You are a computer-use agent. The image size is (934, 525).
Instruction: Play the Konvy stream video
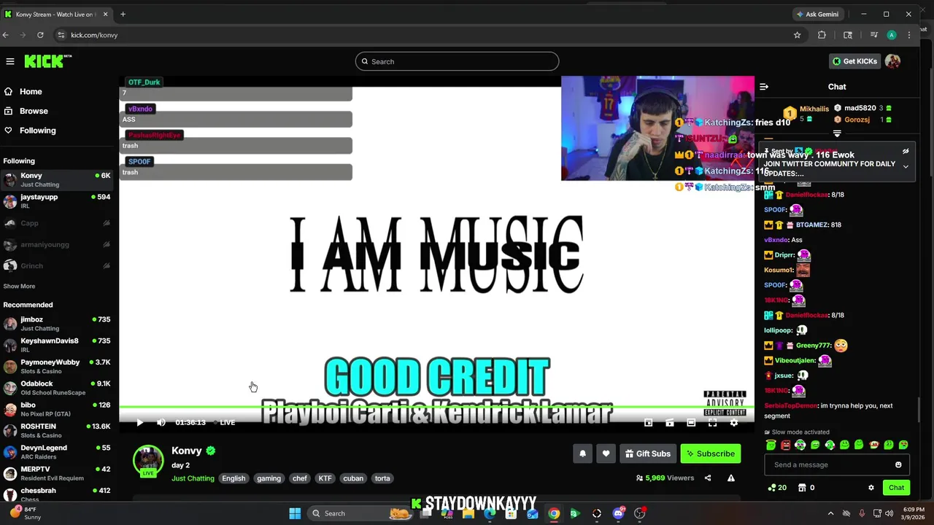139,422
